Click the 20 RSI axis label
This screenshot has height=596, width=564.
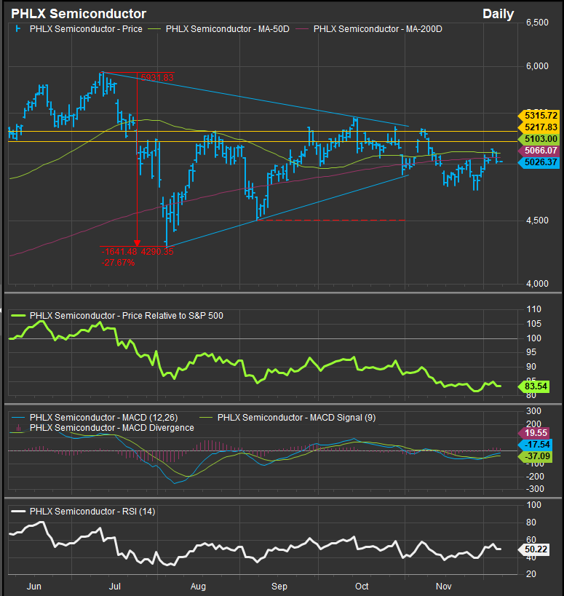point(531,574)
